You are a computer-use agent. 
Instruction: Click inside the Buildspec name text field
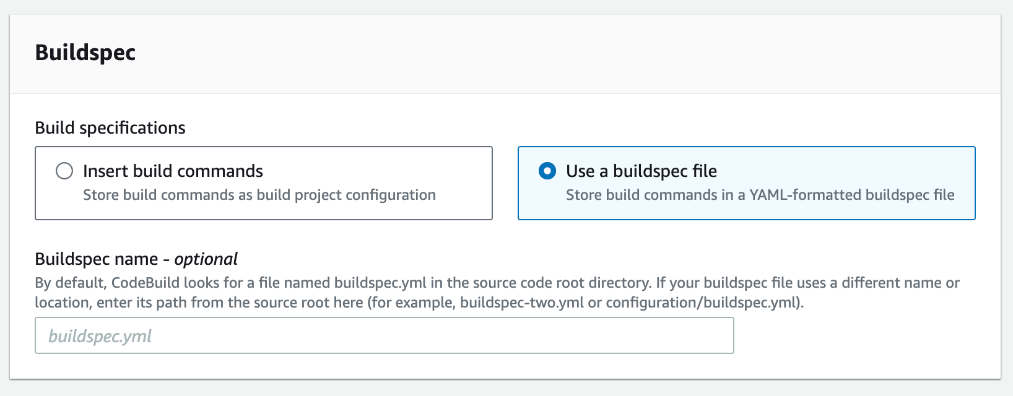coord(384,335)
